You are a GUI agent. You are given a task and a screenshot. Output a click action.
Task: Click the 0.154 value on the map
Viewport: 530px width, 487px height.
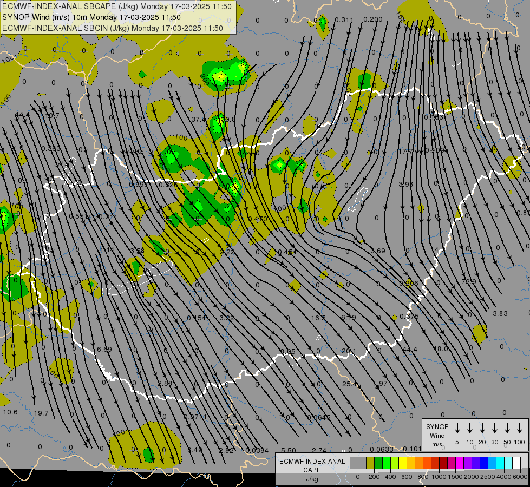(197, 318)
